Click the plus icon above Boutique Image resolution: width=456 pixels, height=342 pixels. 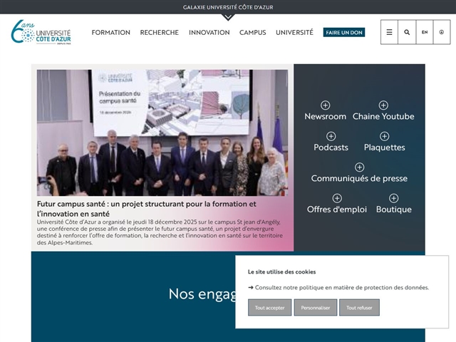(x=393, y=198)
